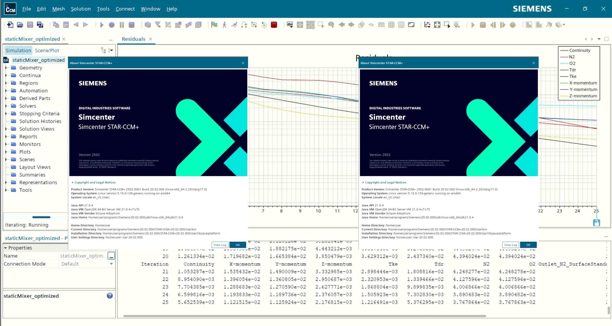Viewport: 612px width, 326px height.
Task: Expand the Stopping Criteria node
Action: (6, 114)
